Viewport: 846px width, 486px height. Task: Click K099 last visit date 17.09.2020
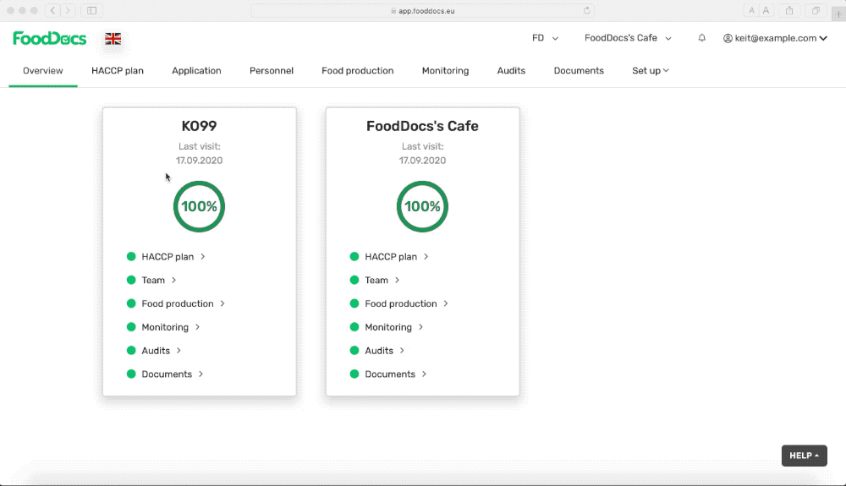click(x=199, y=161)
